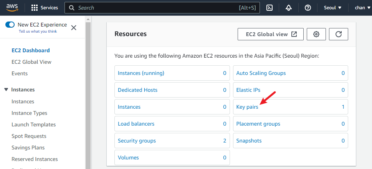
Task: Click the Security groups link
Action: coord(137,141)
